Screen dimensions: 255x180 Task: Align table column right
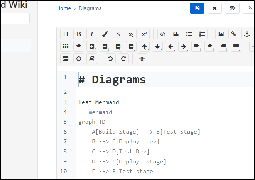point(223,46)
